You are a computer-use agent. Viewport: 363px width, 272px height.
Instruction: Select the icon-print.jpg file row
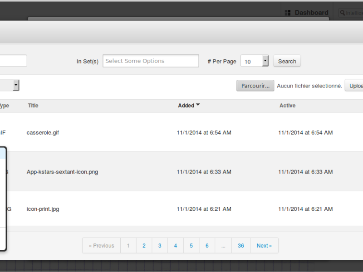tap(181, 209)
